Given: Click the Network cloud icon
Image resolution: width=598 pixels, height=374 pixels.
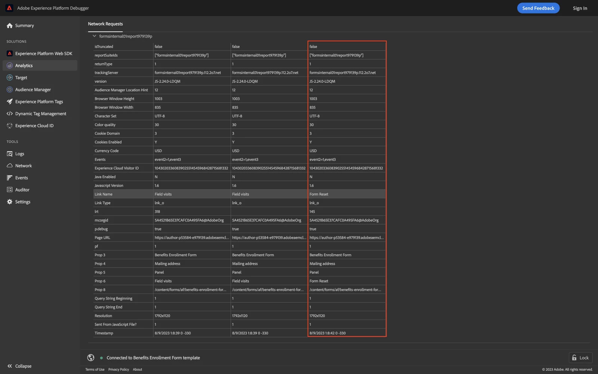Looking at the screenshot, I should [10, 166].
